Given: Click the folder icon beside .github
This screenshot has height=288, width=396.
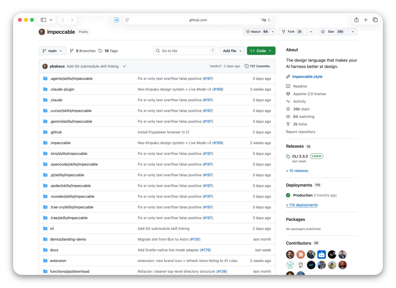Looking at the screenshot, I should point(45,132).
